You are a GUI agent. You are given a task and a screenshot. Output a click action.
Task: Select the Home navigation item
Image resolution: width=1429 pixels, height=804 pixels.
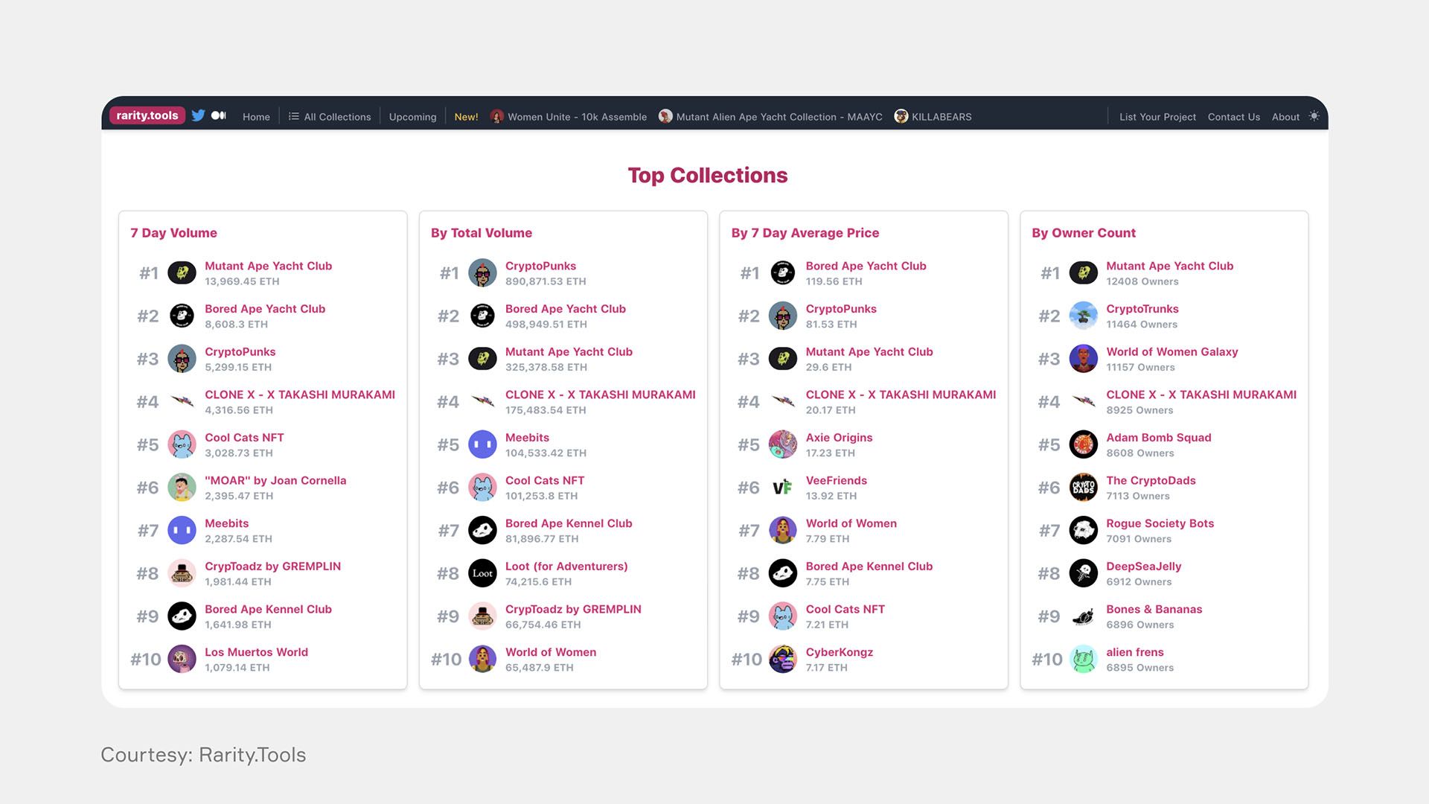pos(256,117)
